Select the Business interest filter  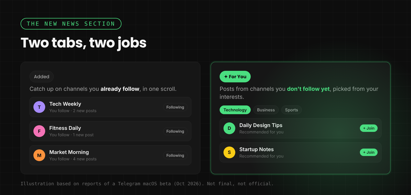tap(266, 110)
